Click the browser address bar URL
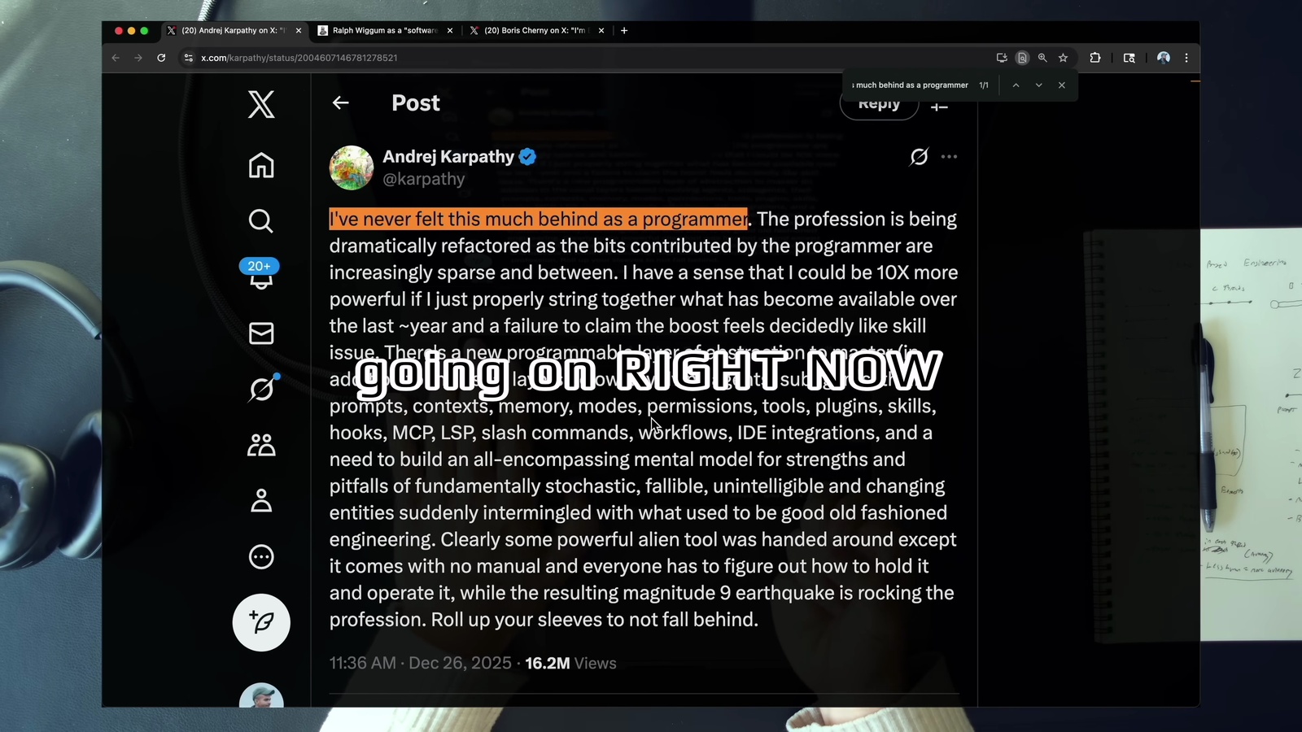The height and width of the screenshot is (732, 1302). pos(299,58)
